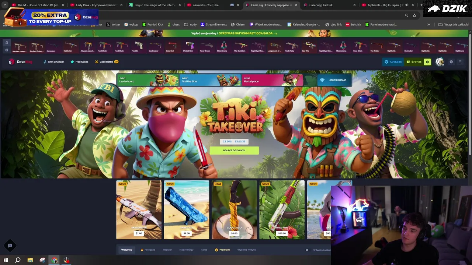This screenshot has width=472, height=265.
Task: Open the WILD RIDE $20.00 case
Action: [x=282, y=210]
